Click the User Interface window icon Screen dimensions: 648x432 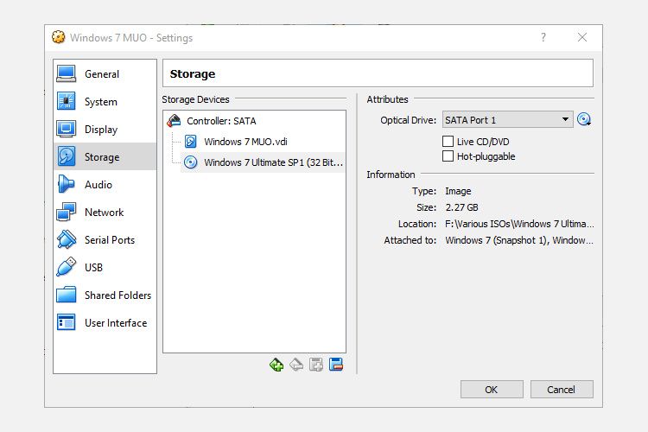pyautogui.click(x=67, y=322)
